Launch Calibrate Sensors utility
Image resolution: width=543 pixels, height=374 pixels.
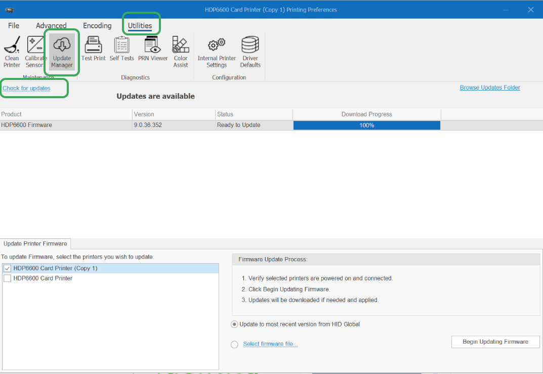point(35,52)
